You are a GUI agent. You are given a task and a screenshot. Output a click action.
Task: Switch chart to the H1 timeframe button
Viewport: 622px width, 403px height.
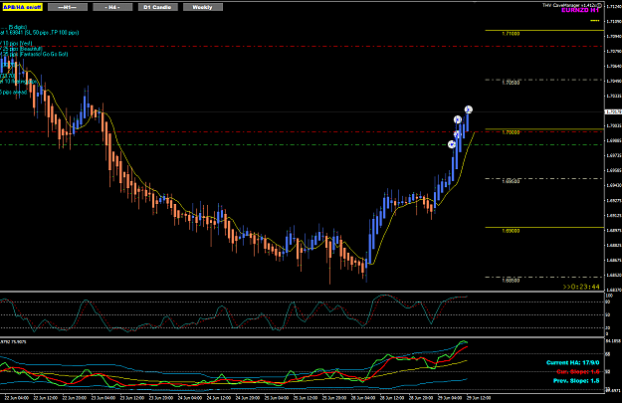click(68, 7)
